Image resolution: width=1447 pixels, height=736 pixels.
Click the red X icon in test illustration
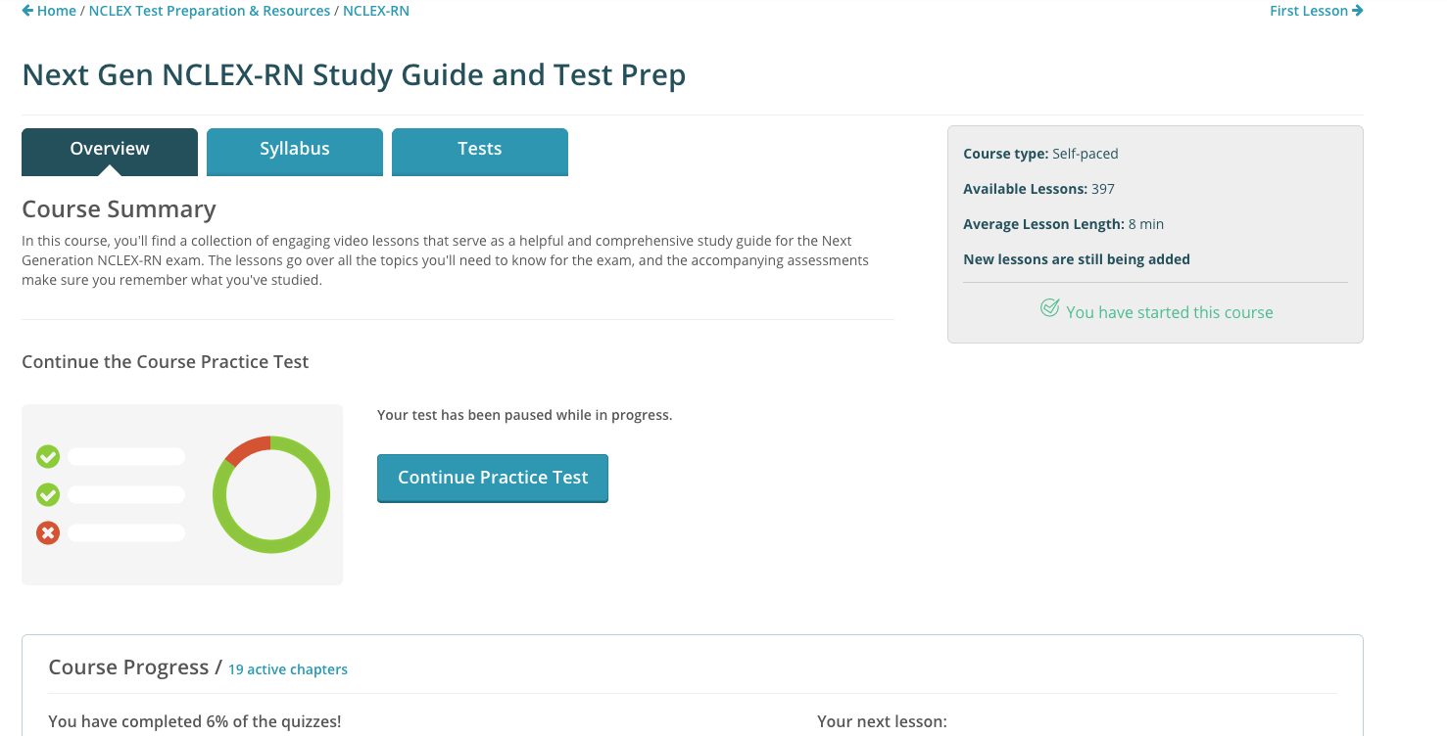(48, 532)
